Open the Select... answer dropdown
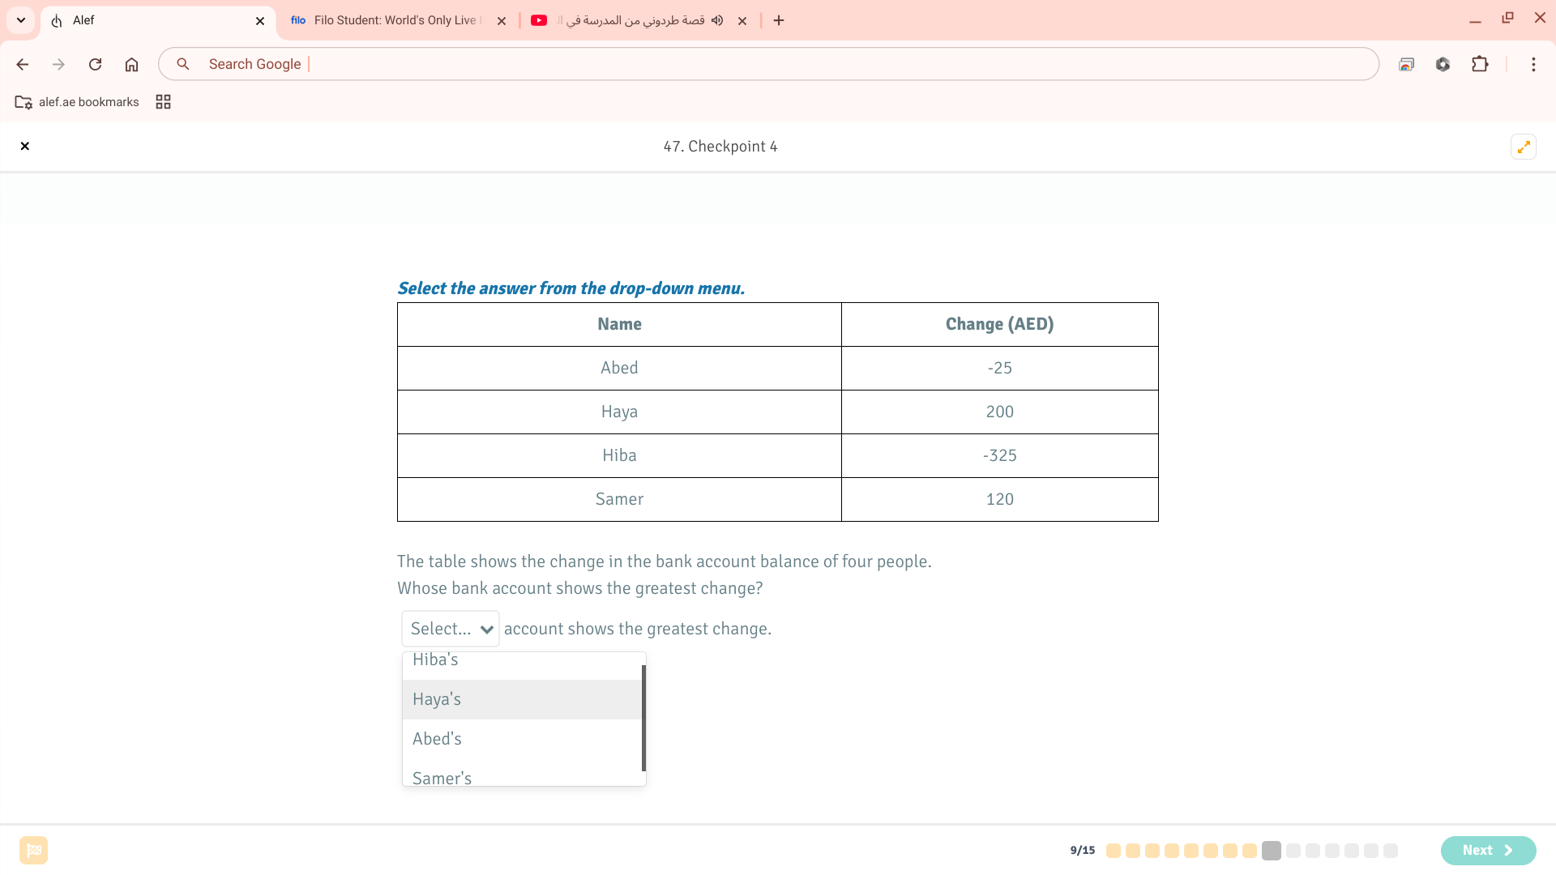The image size is (1556, 875). (x=451, y=629)
